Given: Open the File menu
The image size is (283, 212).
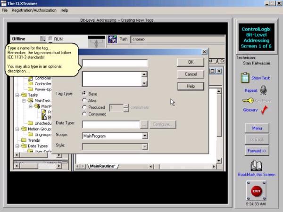Looking at the screenshot, I should point(5,10).
